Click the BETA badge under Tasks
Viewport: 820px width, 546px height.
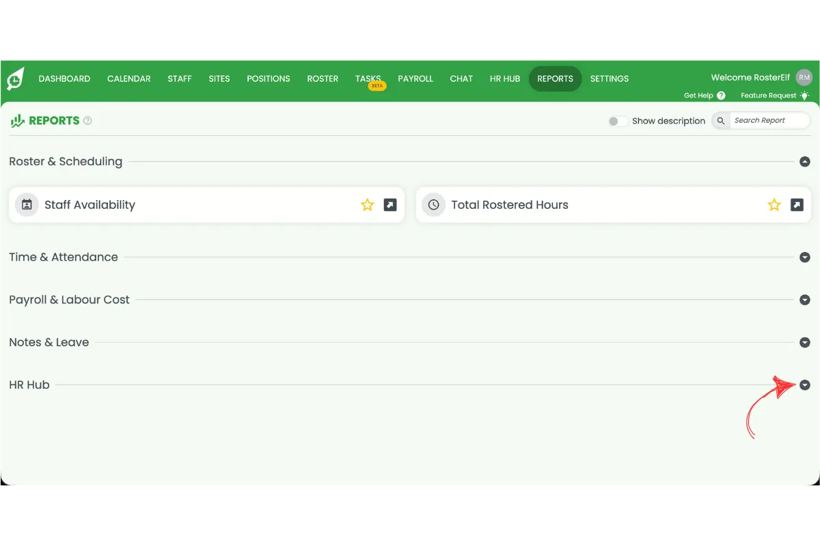(377, 86)
